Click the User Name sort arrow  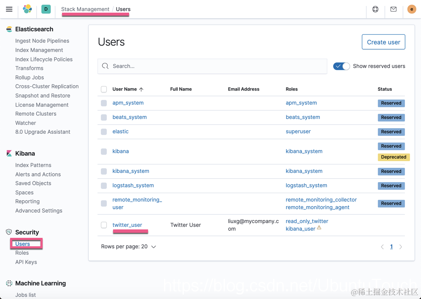pyautogui.click(x=141, y=89)
